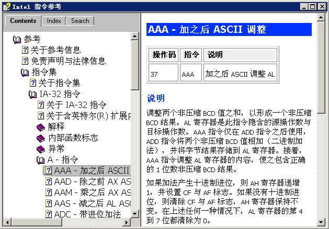Select the 参考 tree entry
329x229 pixels.
(x=32, y=39)
